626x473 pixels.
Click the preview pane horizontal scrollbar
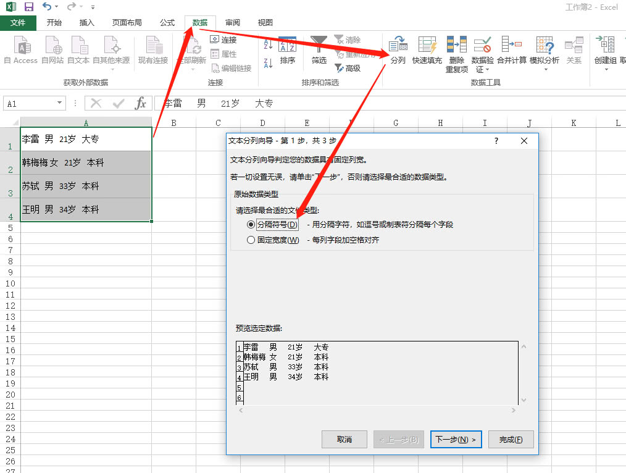click(377, 409)
